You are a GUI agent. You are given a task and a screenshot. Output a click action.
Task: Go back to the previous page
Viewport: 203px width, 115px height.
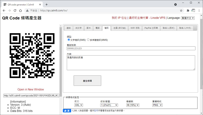pos(4,11)
